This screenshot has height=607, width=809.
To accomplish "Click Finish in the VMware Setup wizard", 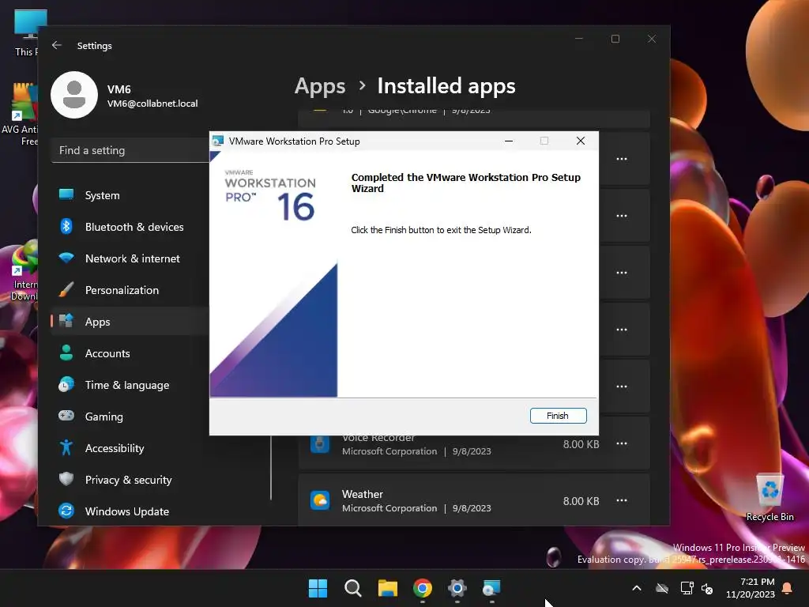I will (559, 416).
